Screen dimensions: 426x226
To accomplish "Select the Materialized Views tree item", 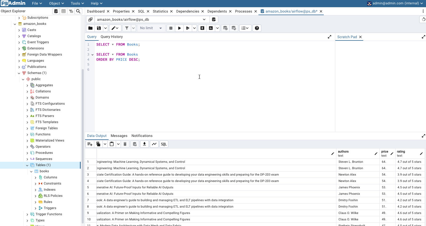I will [50, 141].
